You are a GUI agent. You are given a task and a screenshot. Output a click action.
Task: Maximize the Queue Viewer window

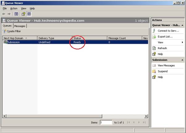[x=178, y=3]
